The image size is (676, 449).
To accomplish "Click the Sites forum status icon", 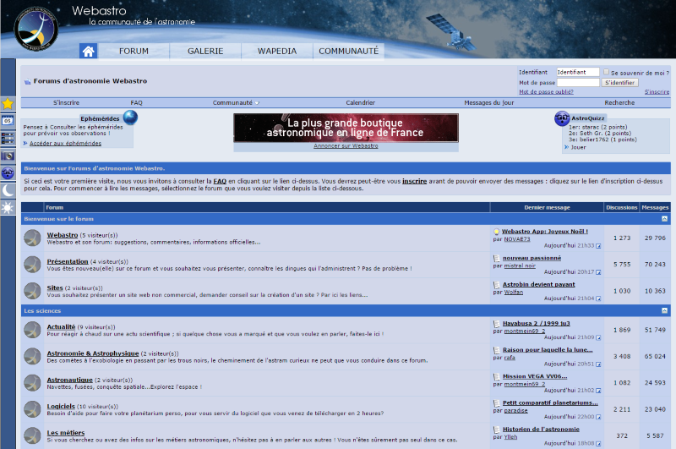I will (x=32, y=291).
